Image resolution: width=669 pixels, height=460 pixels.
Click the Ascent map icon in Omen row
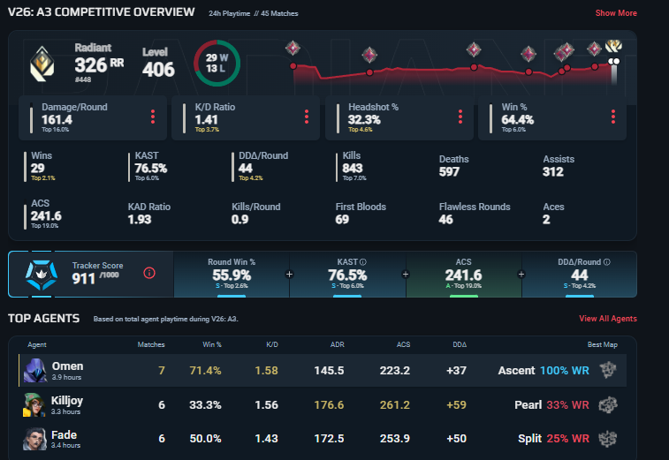(608, 370)
